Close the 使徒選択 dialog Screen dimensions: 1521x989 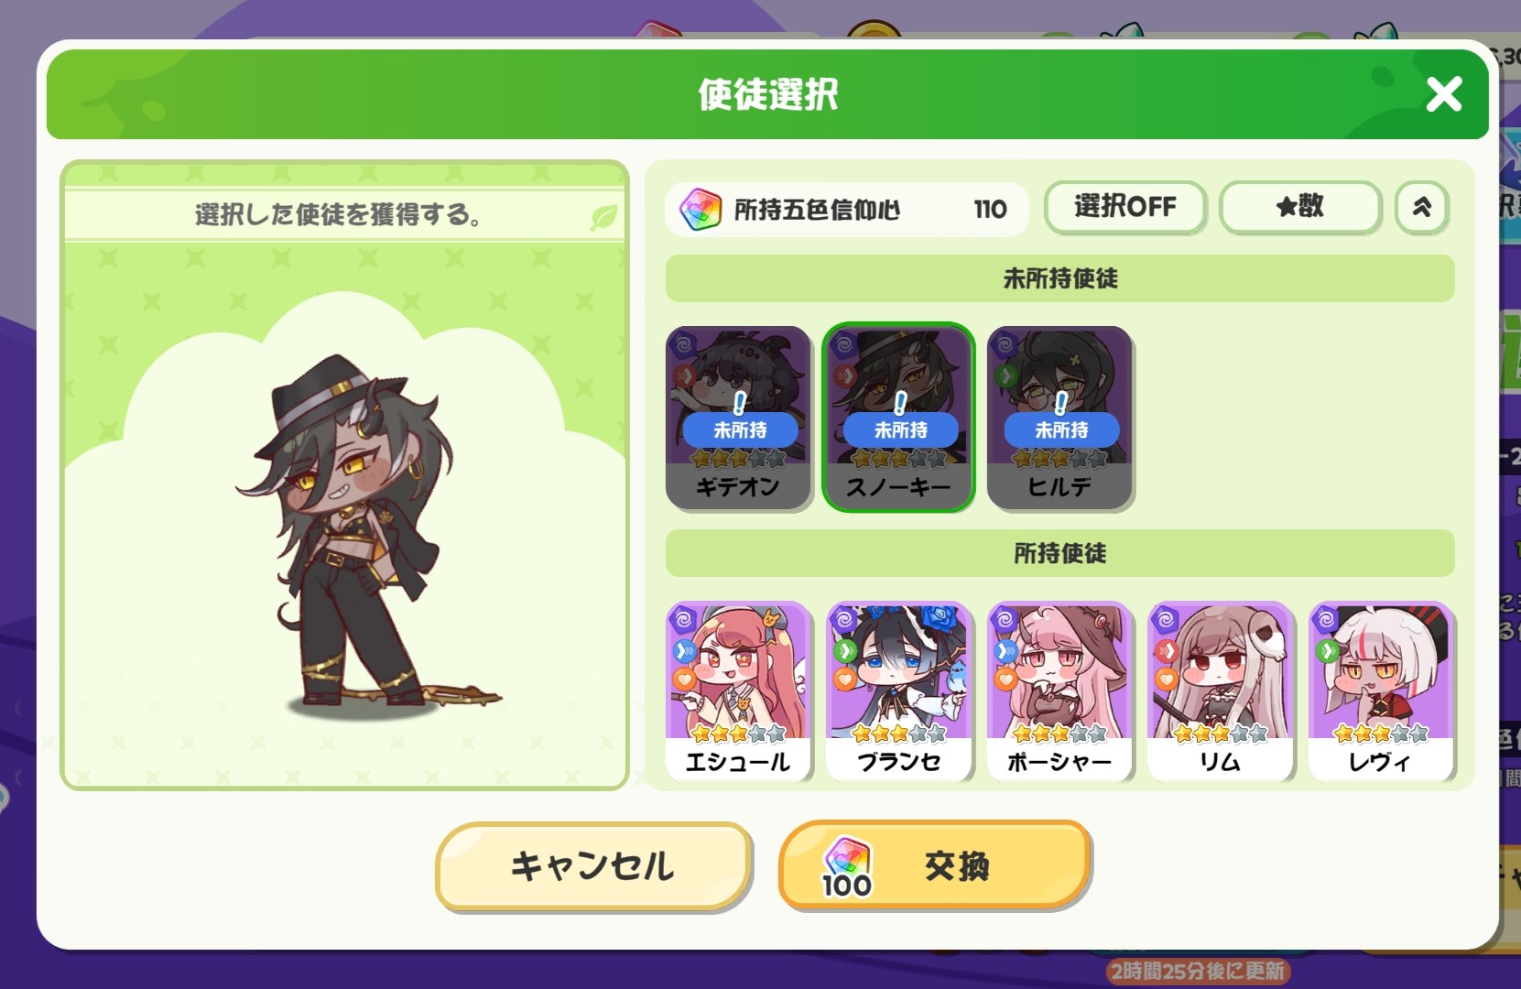click(x=1444, y=93)
